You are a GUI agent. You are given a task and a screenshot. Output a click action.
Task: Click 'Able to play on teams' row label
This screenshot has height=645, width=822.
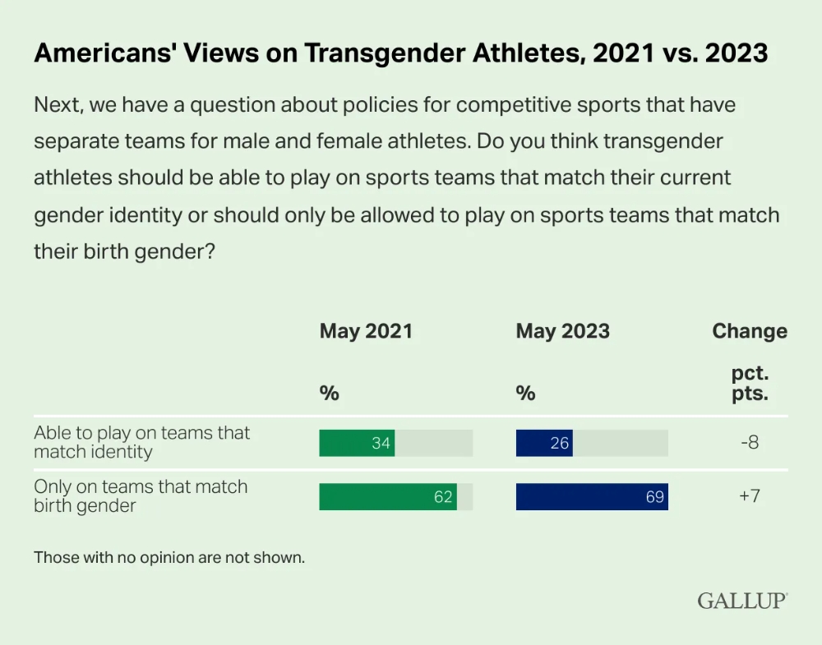[x=141, y=442]
